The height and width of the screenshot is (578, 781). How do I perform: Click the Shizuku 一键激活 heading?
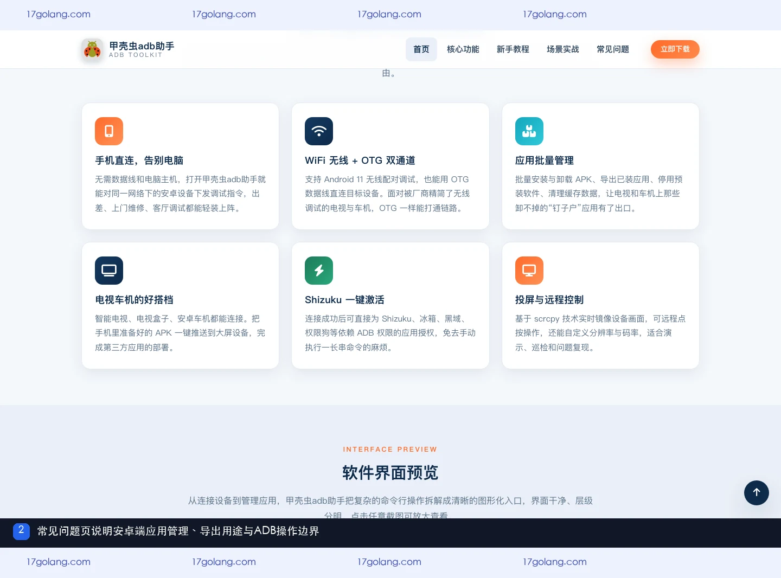coord(344,300)
